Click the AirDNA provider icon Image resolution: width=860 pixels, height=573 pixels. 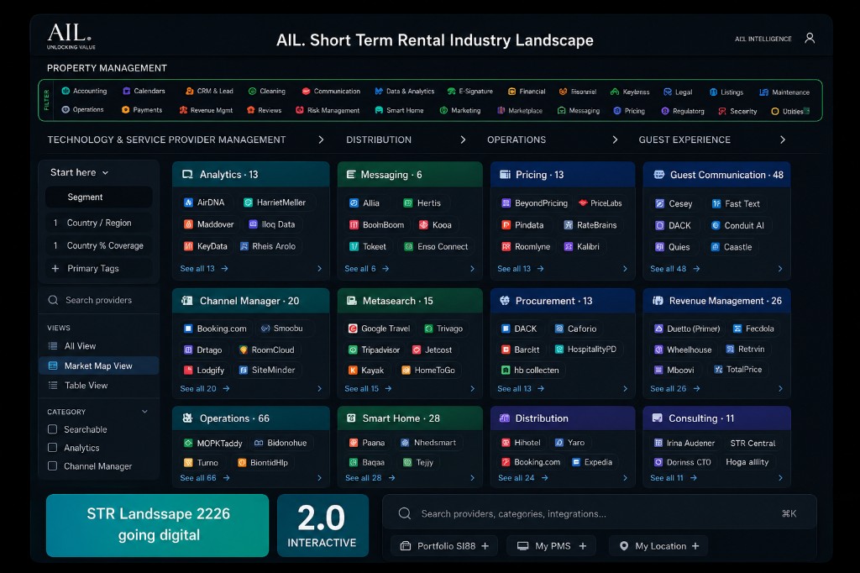click(x=188, y=202)
